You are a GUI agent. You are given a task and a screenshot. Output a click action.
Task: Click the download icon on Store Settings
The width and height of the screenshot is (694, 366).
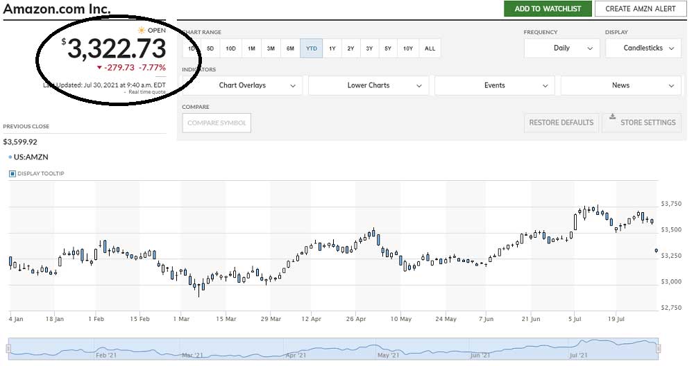coord(613,116)
